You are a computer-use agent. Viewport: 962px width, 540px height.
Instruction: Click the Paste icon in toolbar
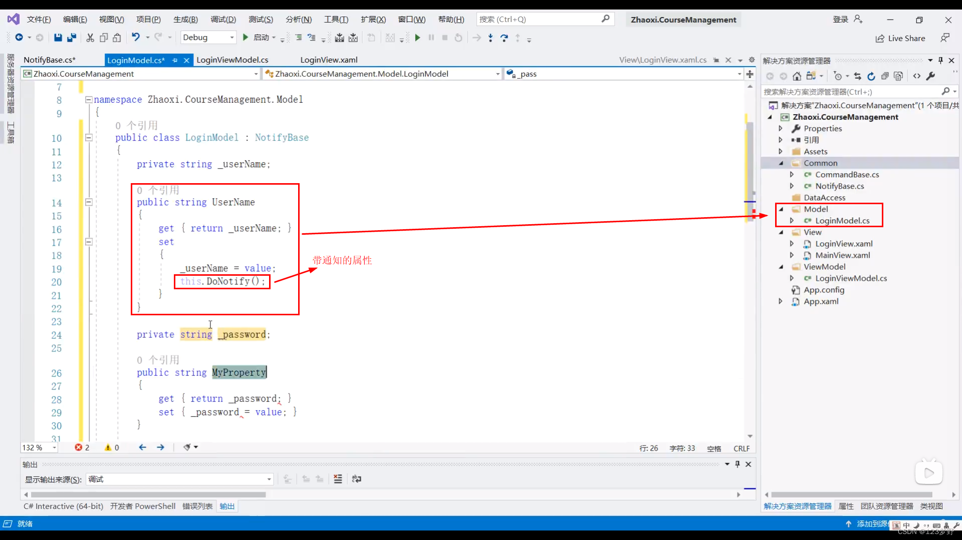tap(117, 38)
